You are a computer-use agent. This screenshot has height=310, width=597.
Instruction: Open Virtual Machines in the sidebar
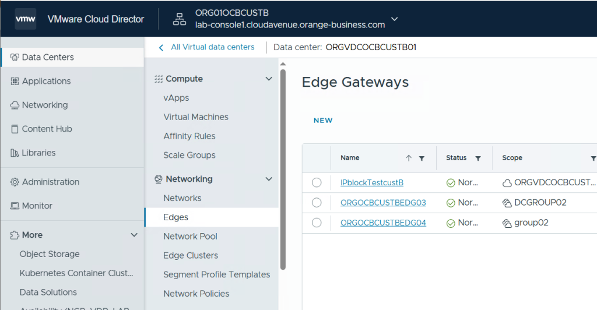196,117
